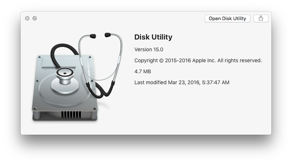Click the Mar 23, 2016 date
292x164 pixels.
click(184, 83)
